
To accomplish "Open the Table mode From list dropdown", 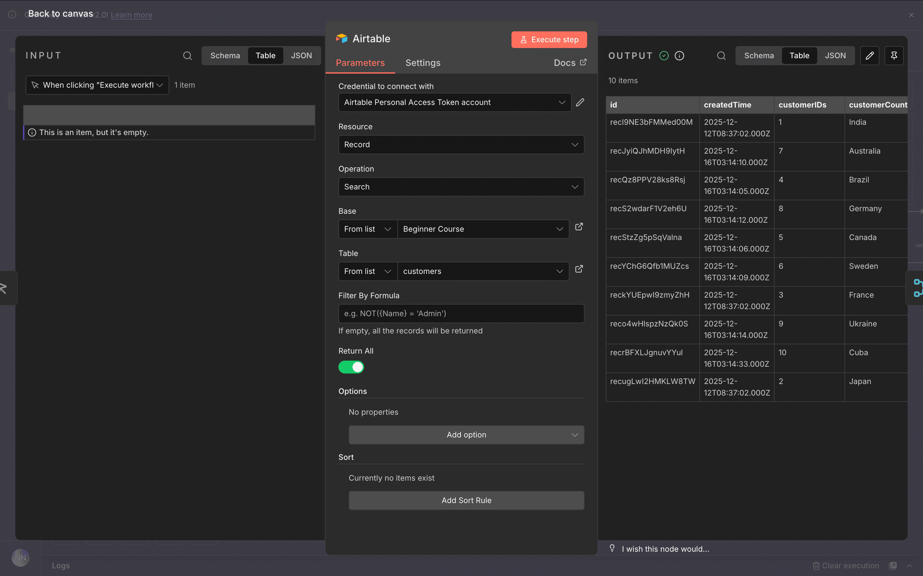I will point(368,272).
